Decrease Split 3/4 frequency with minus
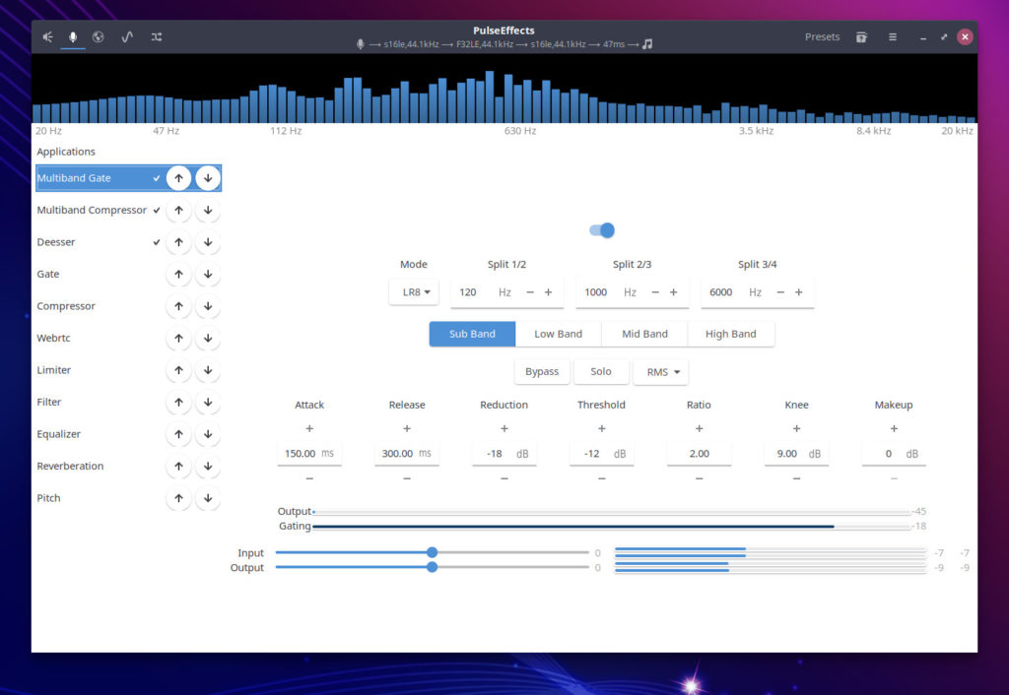Image resolution: width=1009 pixels, height=695 pixels. pyautogui.click(x=780, y=292)
